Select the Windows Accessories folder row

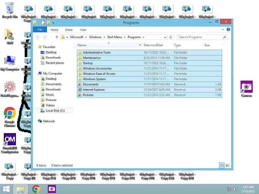149,68
